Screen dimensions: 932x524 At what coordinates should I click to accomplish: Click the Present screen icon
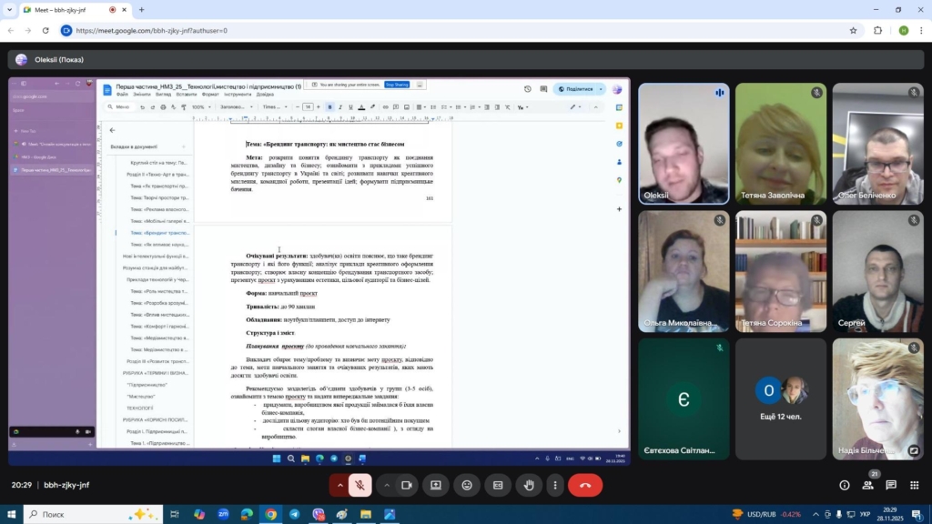click(x=436, y=486)
